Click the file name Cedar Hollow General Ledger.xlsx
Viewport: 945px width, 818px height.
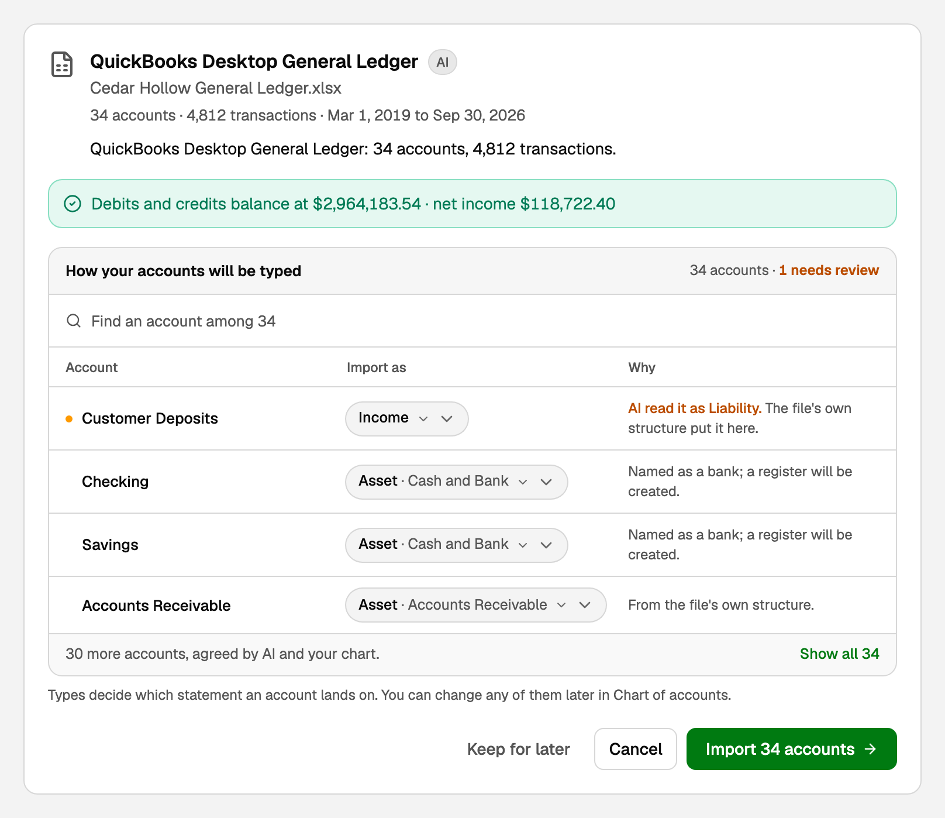point(216,88)
